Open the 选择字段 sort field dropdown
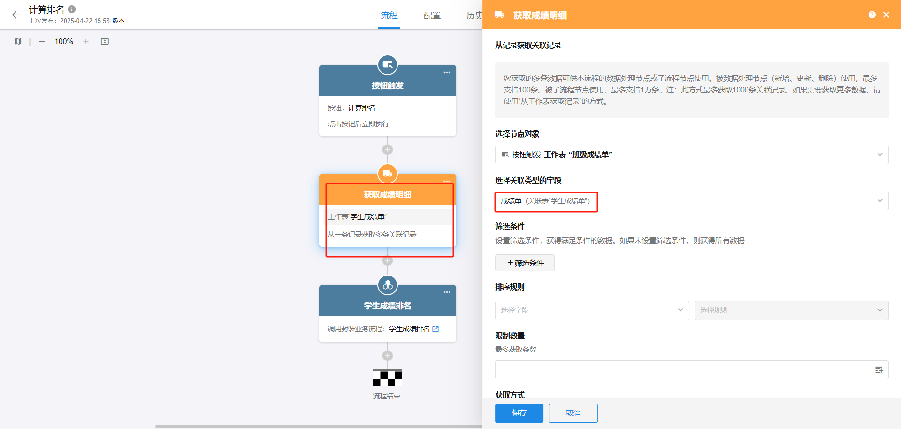The image size is (901, 429). pos(592,310)
